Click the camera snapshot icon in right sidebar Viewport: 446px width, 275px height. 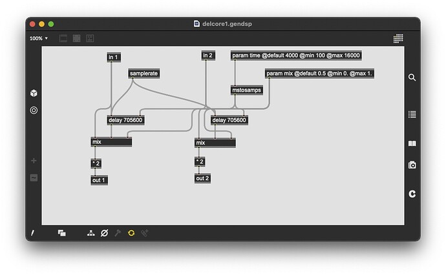pyautogui.click(x=412, y=165)
